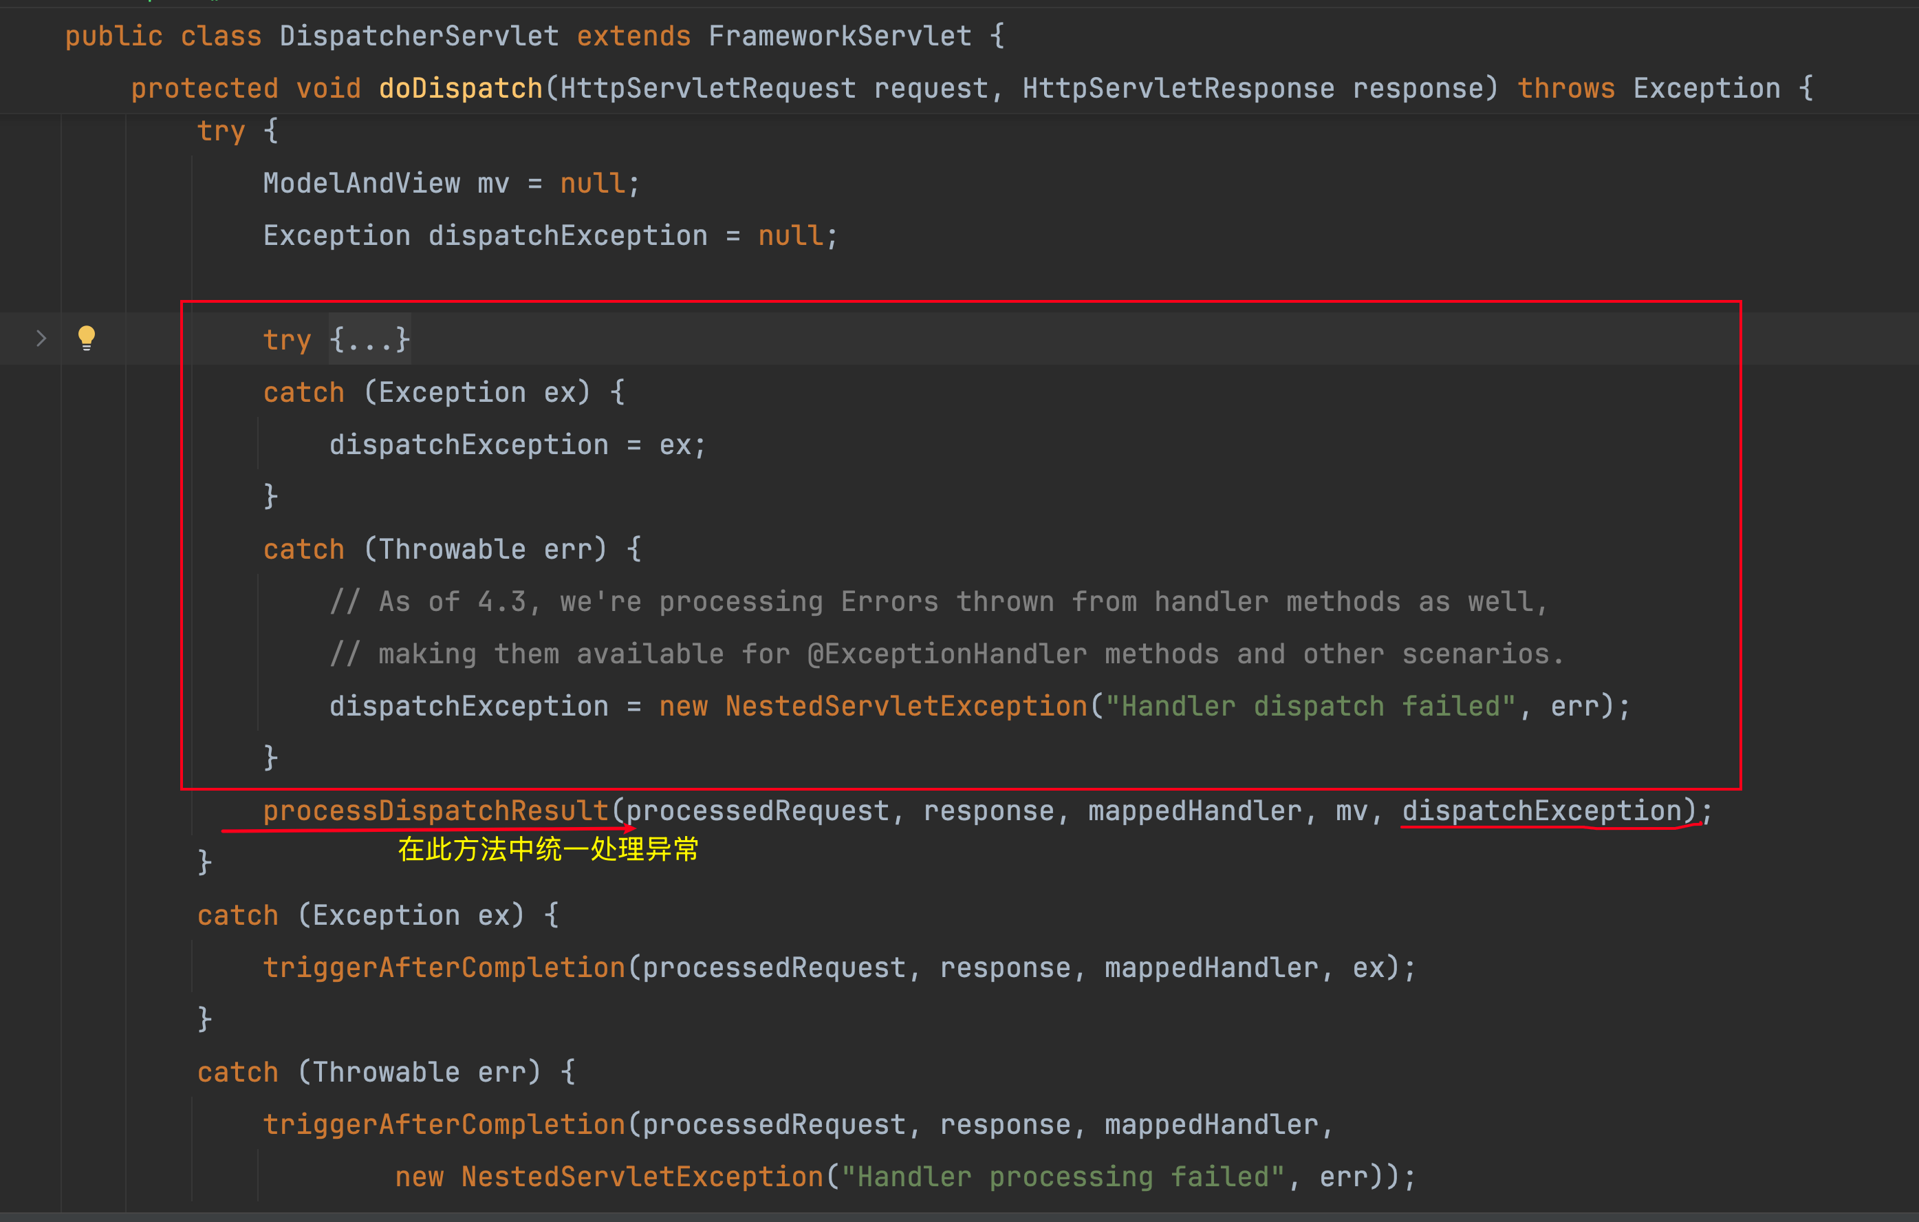Image resolution: width=1919 pixels, height=1222 pixels.
Task: Click the ModelAndView type declaration
Action: pos(361,183)
